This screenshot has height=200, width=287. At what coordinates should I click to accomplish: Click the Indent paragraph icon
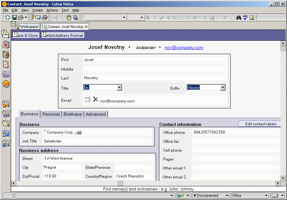click(168, 17)
